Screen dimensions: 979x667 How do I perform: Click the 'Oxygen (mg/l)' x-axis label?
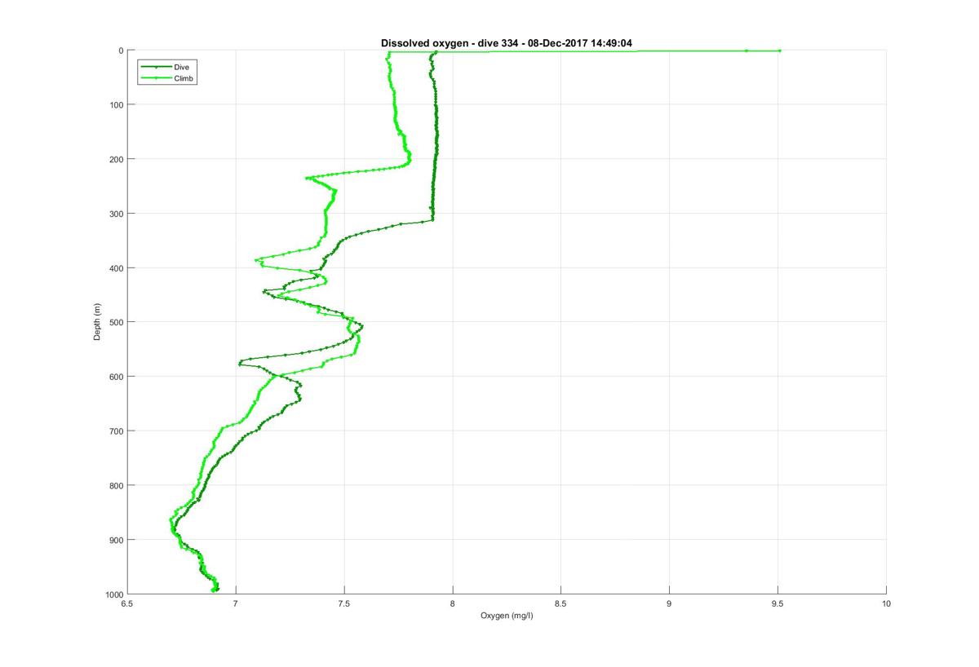(x=507, y=614)
